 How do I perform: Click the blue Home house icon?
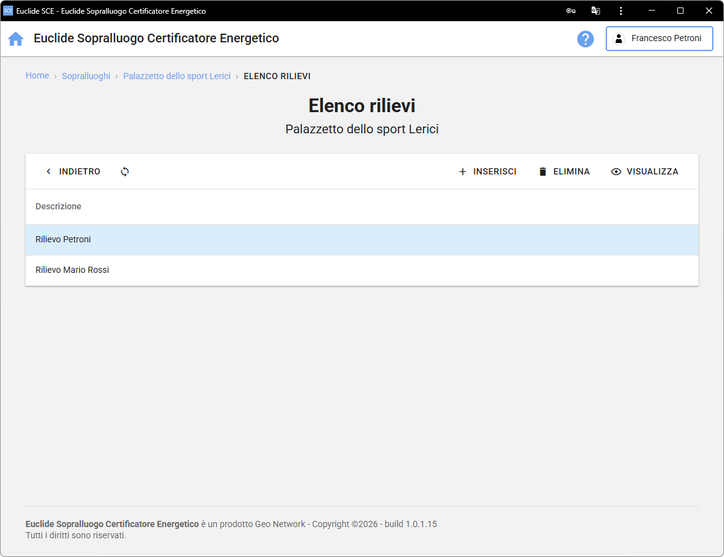pyautogui.click(x=16, y=39)
